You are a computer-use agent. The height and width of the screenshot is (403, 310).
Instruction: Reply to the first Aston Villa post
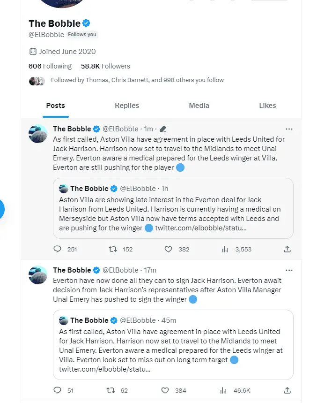[x=58, y=249]
